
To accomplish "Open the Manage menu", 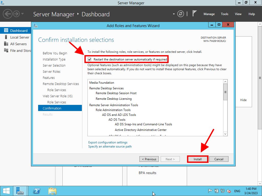I will (x=209, y=14).
